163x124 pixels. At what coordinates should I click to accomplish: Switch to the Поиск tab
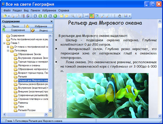[13, 26]
